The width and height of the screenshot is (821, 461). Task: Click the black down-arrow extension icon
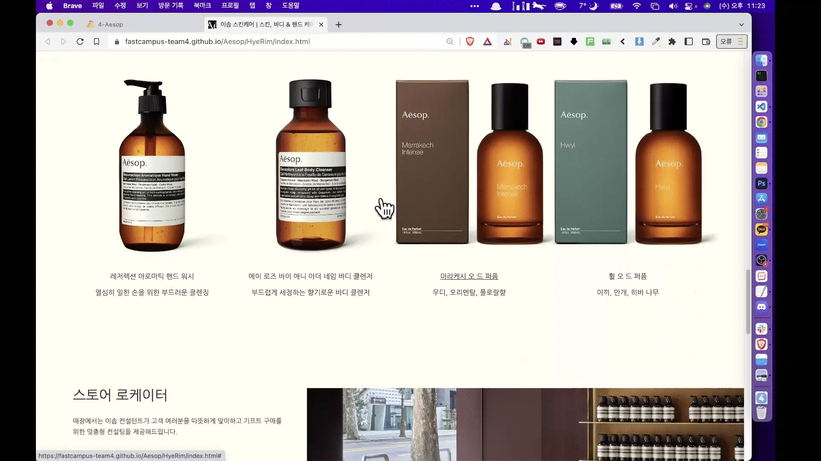[x=574, y=41]
